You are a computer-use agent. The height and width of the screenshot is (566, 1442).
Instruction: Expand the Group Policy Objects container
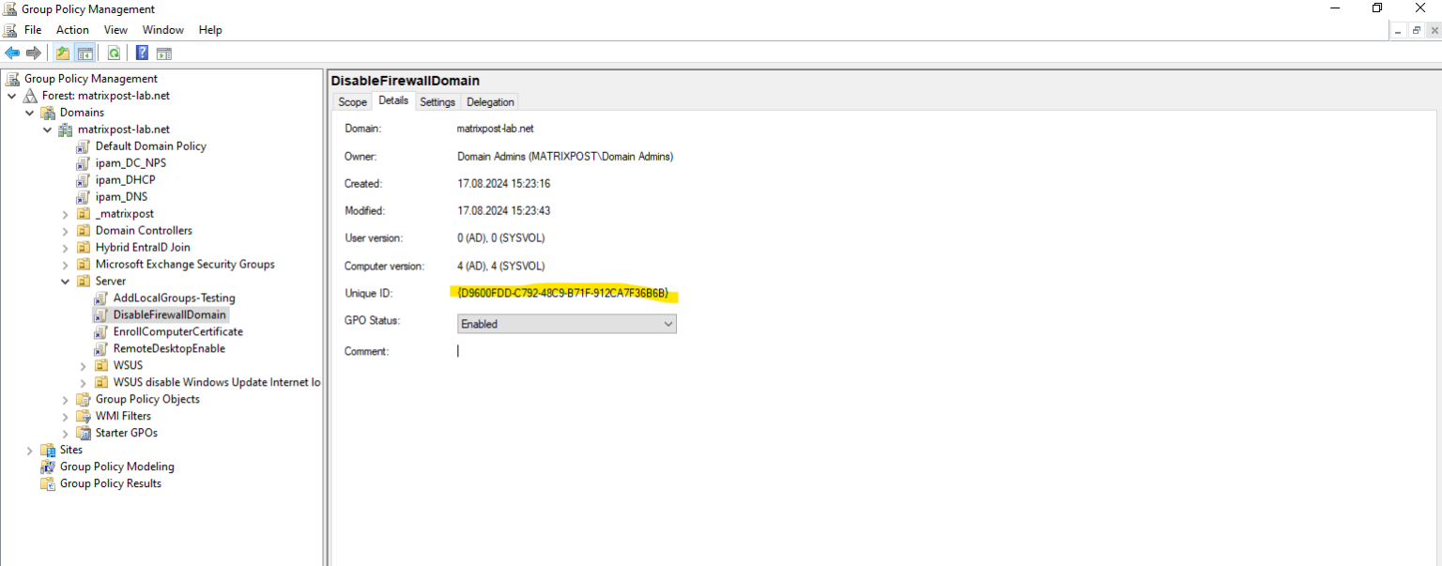pyautogui.click(x=66, y=400)
